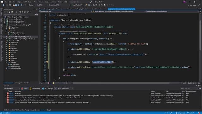Click the bookmark icon in the toolbar

click(105, 5)
